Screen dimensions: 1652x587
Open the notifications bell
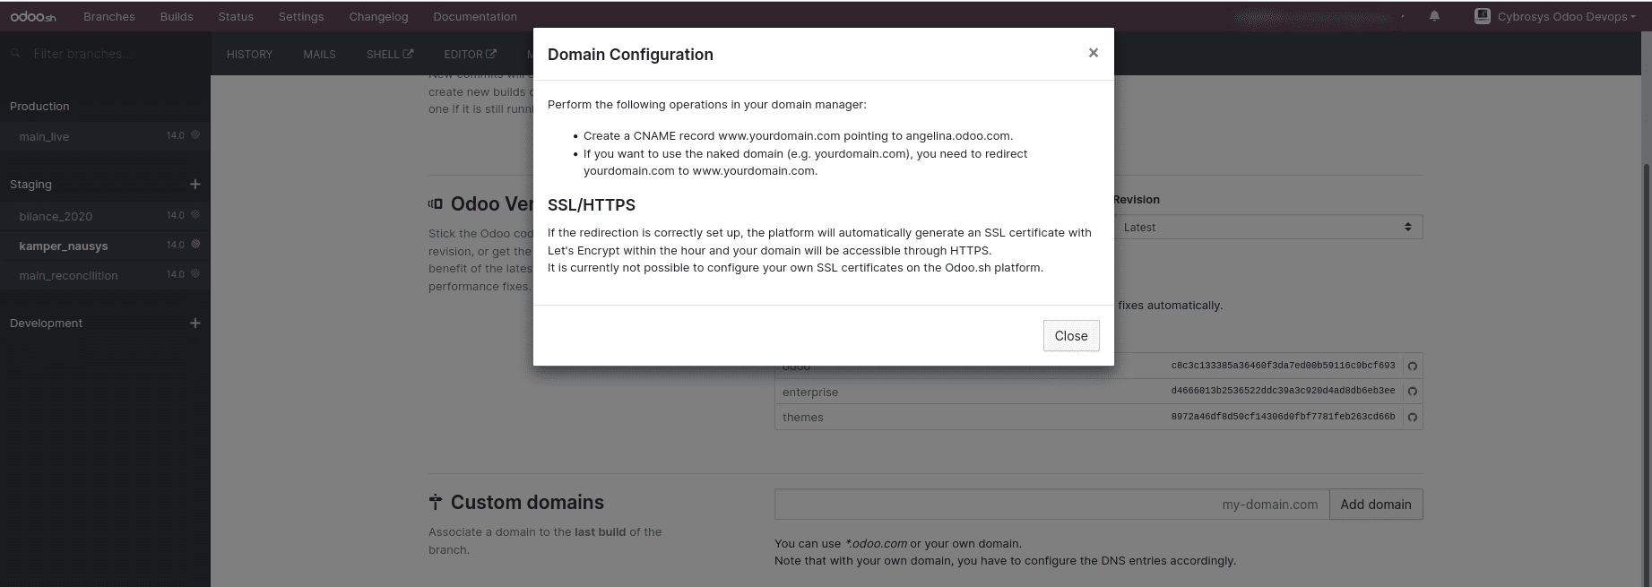tap(1434, 16)
